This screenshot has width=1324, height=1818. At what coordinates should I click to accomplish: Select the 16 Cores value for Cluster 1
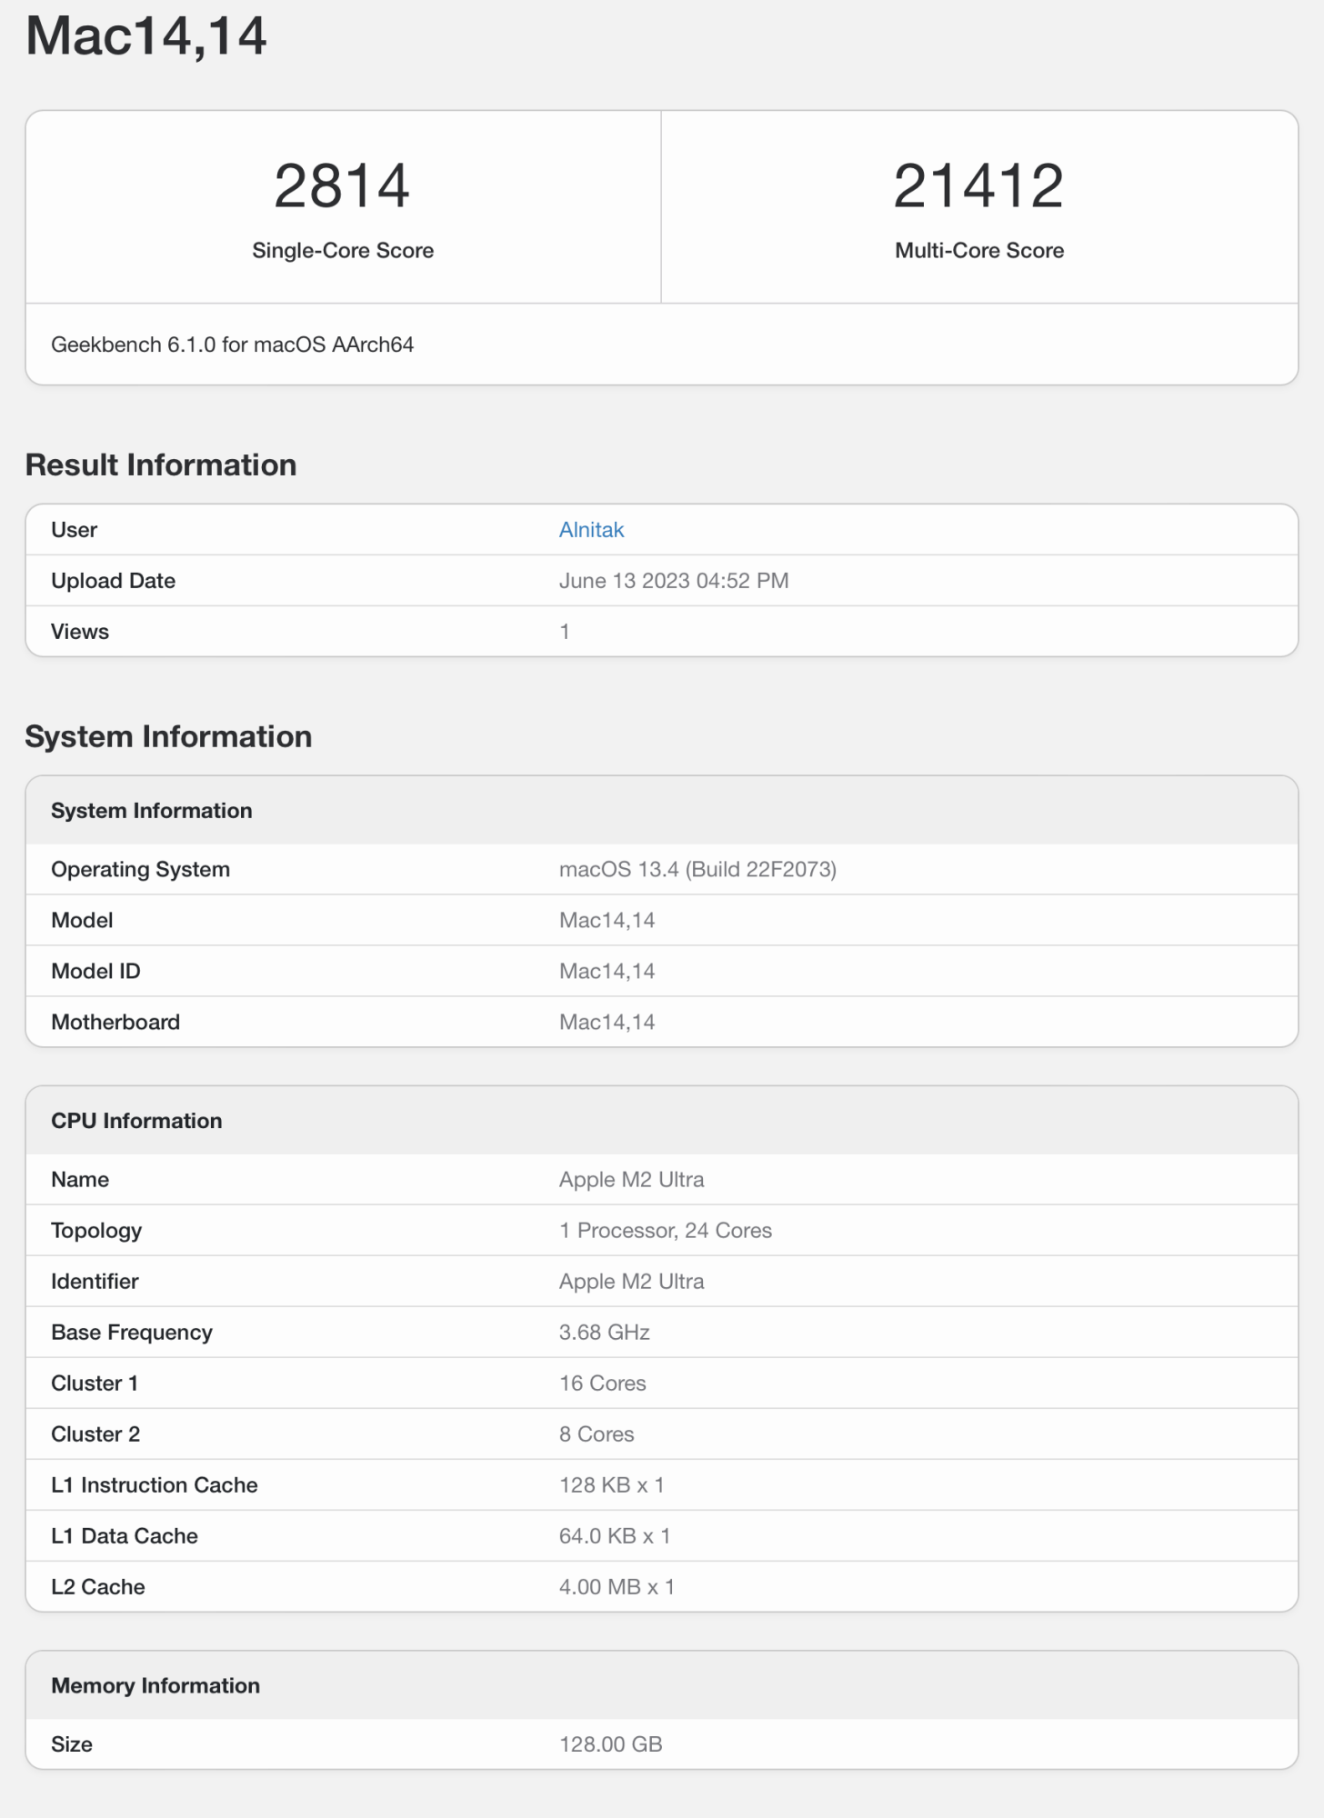tap(602, 1383)
